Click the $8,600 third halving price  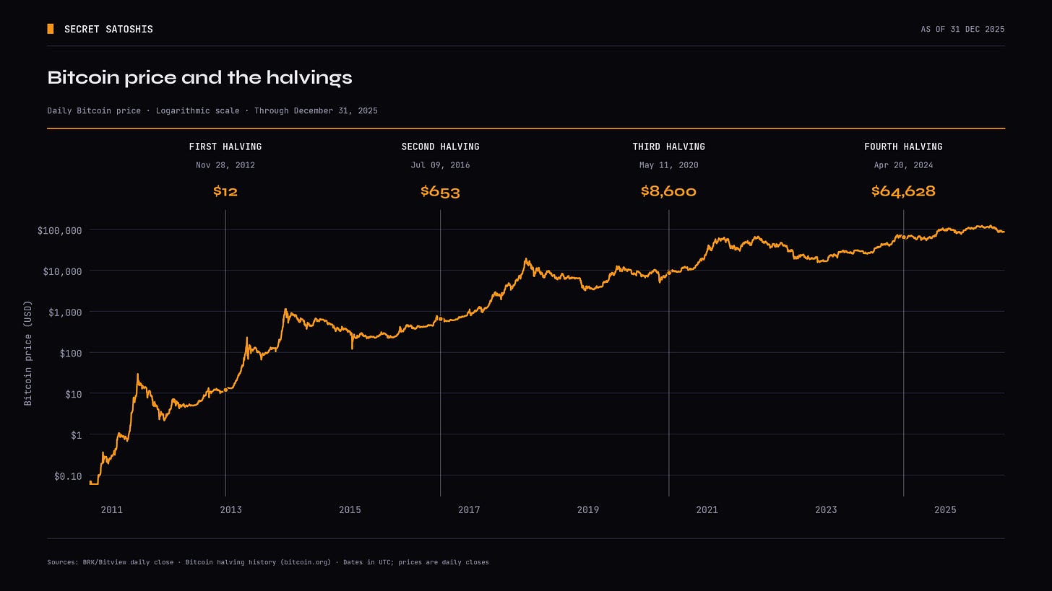click(x=669, y=191)
